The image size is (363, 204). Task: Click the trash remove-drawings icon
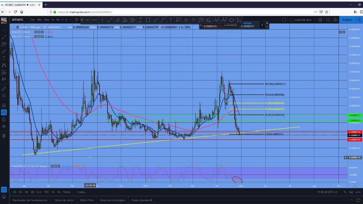(4, 136)
